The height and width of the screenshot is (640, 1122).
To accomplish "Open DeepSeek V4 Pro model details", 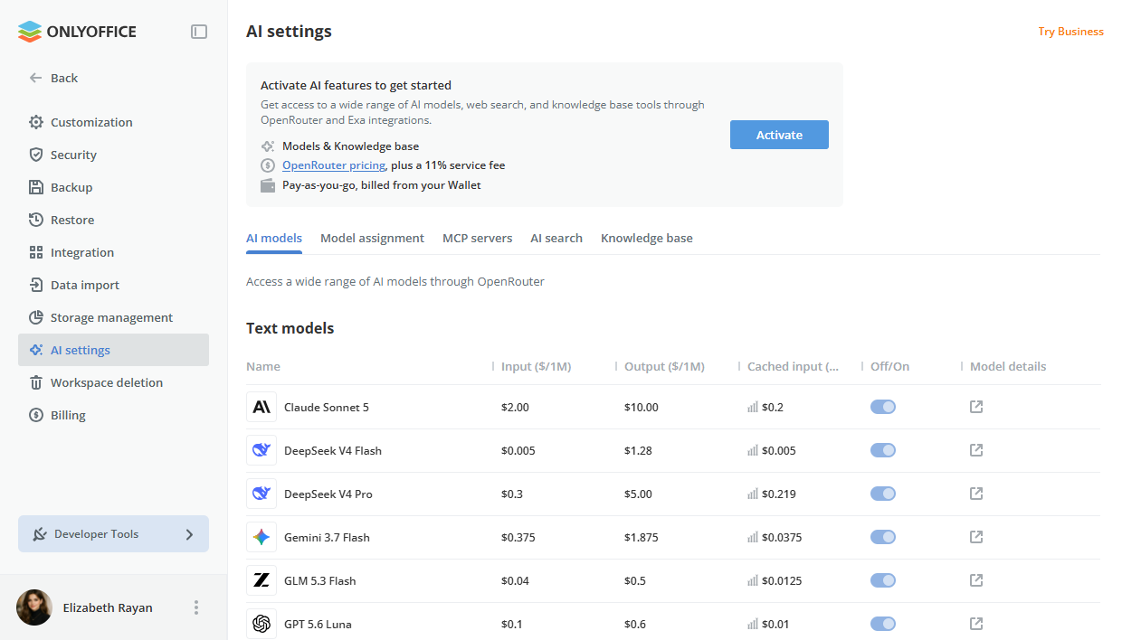I will coord(976,494).
